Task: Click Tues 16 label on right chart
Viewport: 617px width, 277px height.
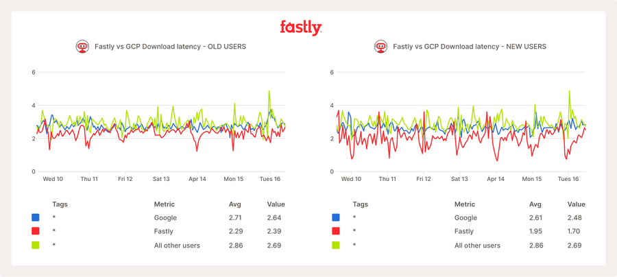Action: (568, 179)
